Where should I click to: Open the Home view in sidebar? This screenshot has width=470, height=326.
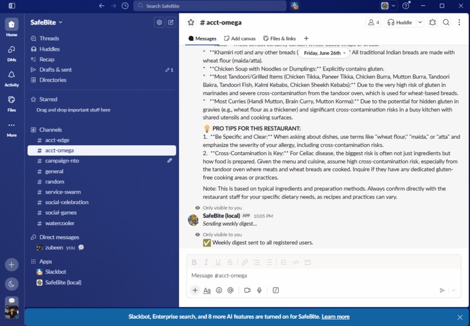(x=12, y=27)
